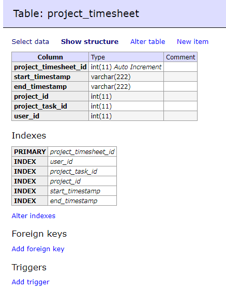Screen dimensions: 226x291
Task: Click the int(11) Auto Increment type cell
Action: (x=126, y=67)
